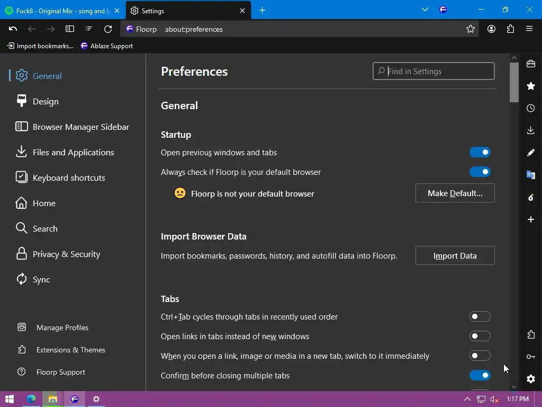This screenshot has width=542, height=407.
Task: Enable Open links in tabs instead of windows
Action: (x=480, y=336)
